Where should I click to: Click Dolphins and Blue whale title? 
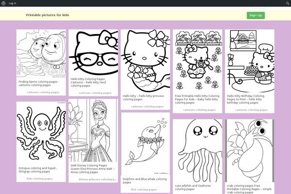145,180
